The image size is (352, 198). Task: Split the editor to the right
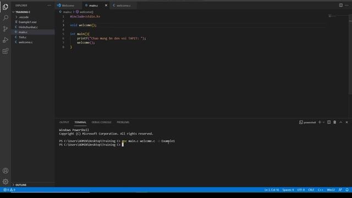click(341, 5)
